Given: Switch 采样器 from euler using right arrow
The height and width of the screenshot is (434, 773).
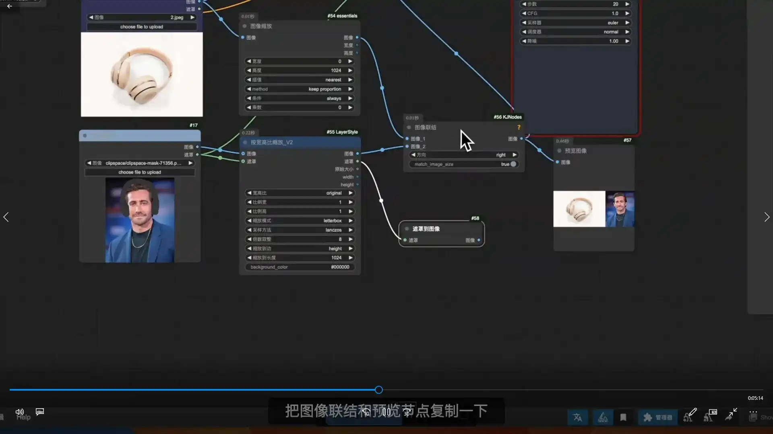Looking at the screenshot, I should pyautogui.click(x=627, y=23).
